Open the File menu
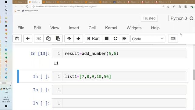This screenshot has width=195, height=110. tap(21, 28)
